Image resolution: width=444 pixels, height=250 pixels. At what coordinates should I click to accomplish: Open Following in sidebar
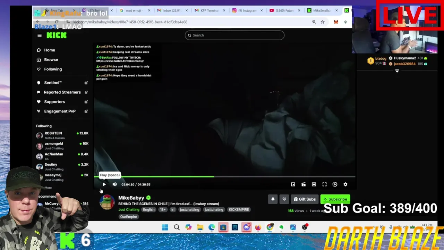click(x=53, y=69)
